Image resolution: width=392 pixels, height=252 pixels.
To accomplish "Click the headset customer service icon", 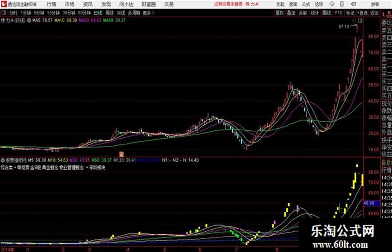I will point(332,4).
